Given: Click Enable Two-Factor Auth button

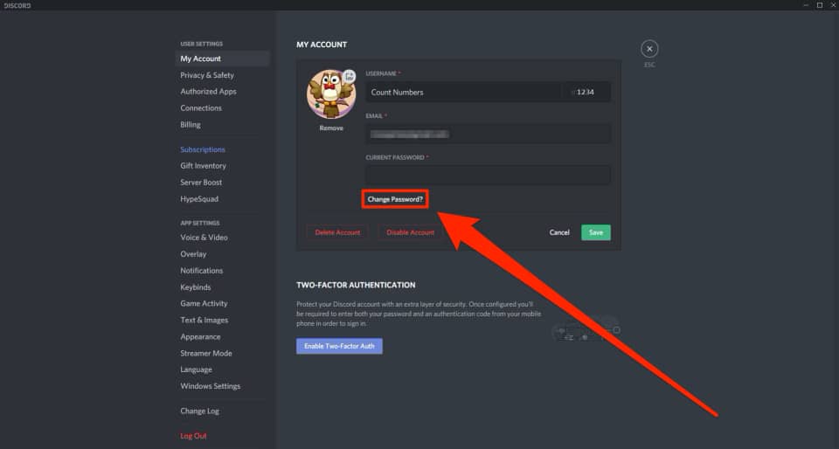Looking at the screenshot, I should coord(339,347).
